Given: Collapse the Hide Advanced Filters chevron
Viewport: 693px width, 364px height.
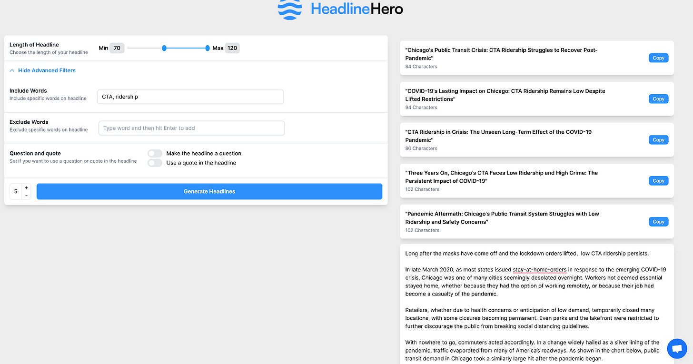Looking at the screenshot, I should pyautogui.click(x=12, y=70).
